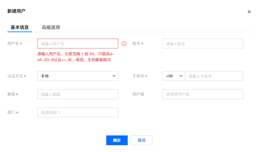Open the 高级选项 tab
The image size is (258, 152).
click(51, 27)
